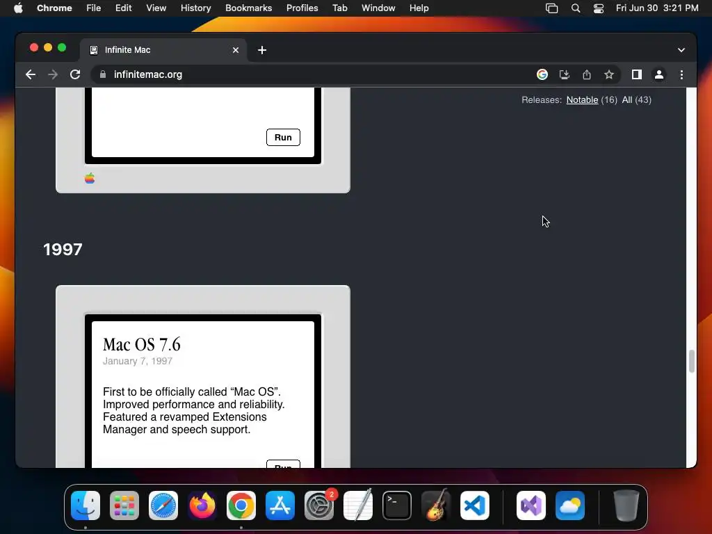The width and height of the screenshot is (712, 534).
Task: Show Notable releases filter
Action: [582, 100]
